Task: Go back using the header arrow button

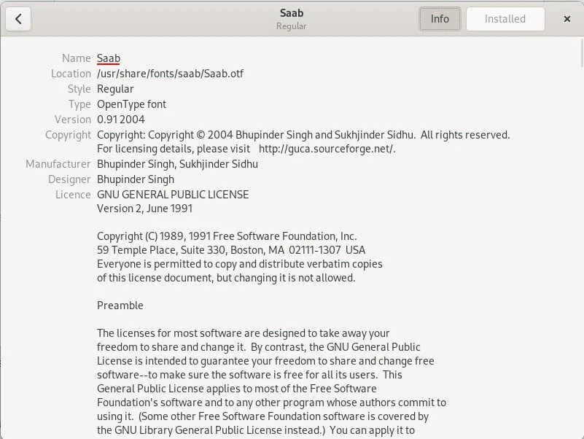Action: (18, 19)
